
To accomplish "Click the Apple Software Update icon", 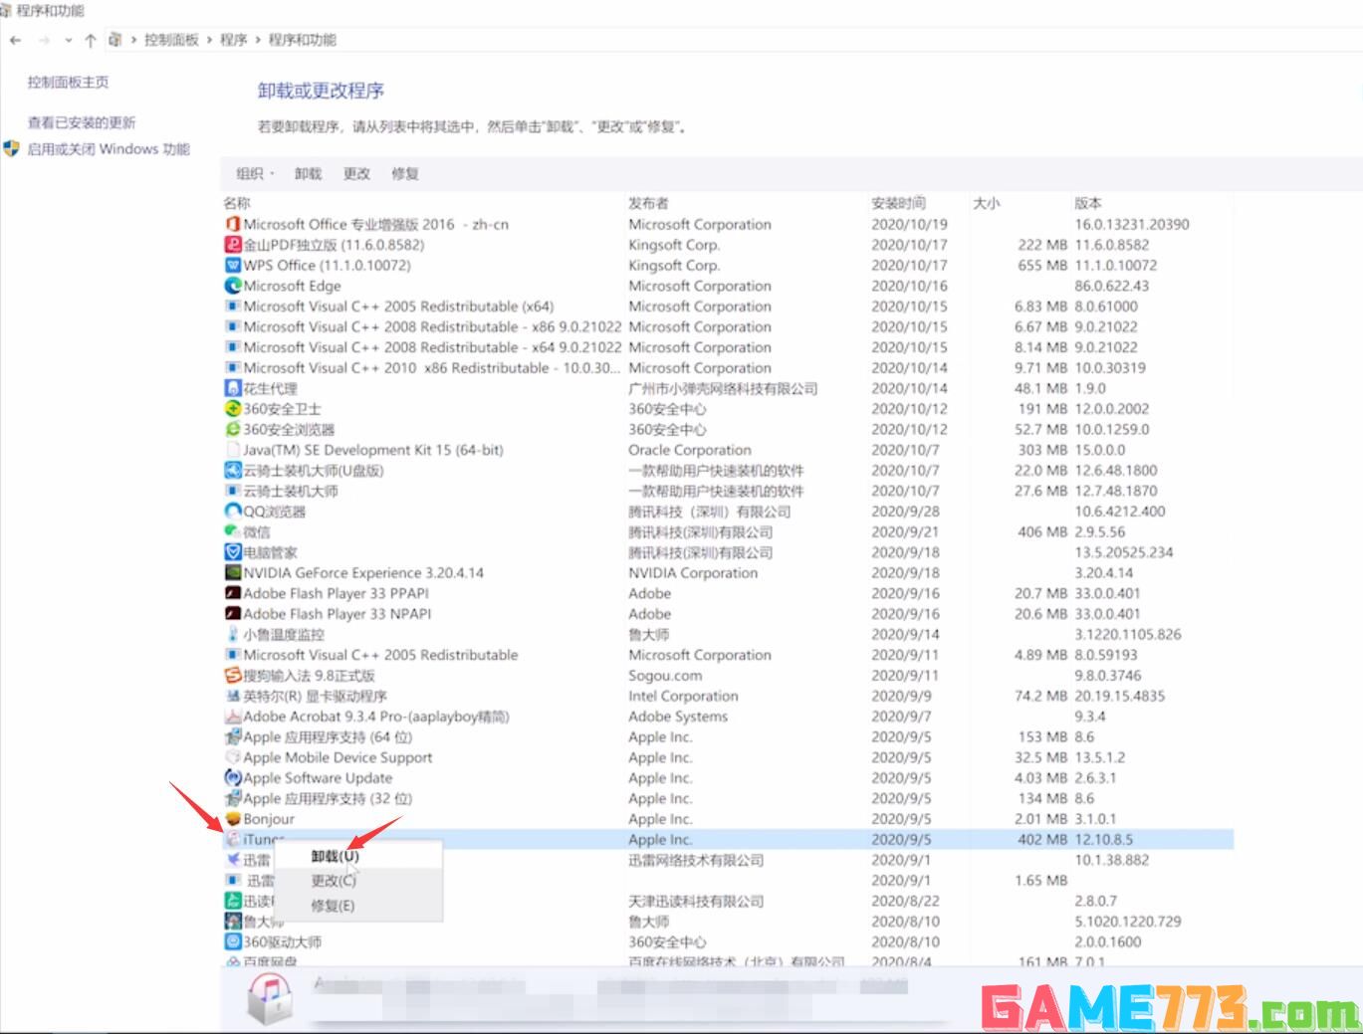I will coord(233,778).
